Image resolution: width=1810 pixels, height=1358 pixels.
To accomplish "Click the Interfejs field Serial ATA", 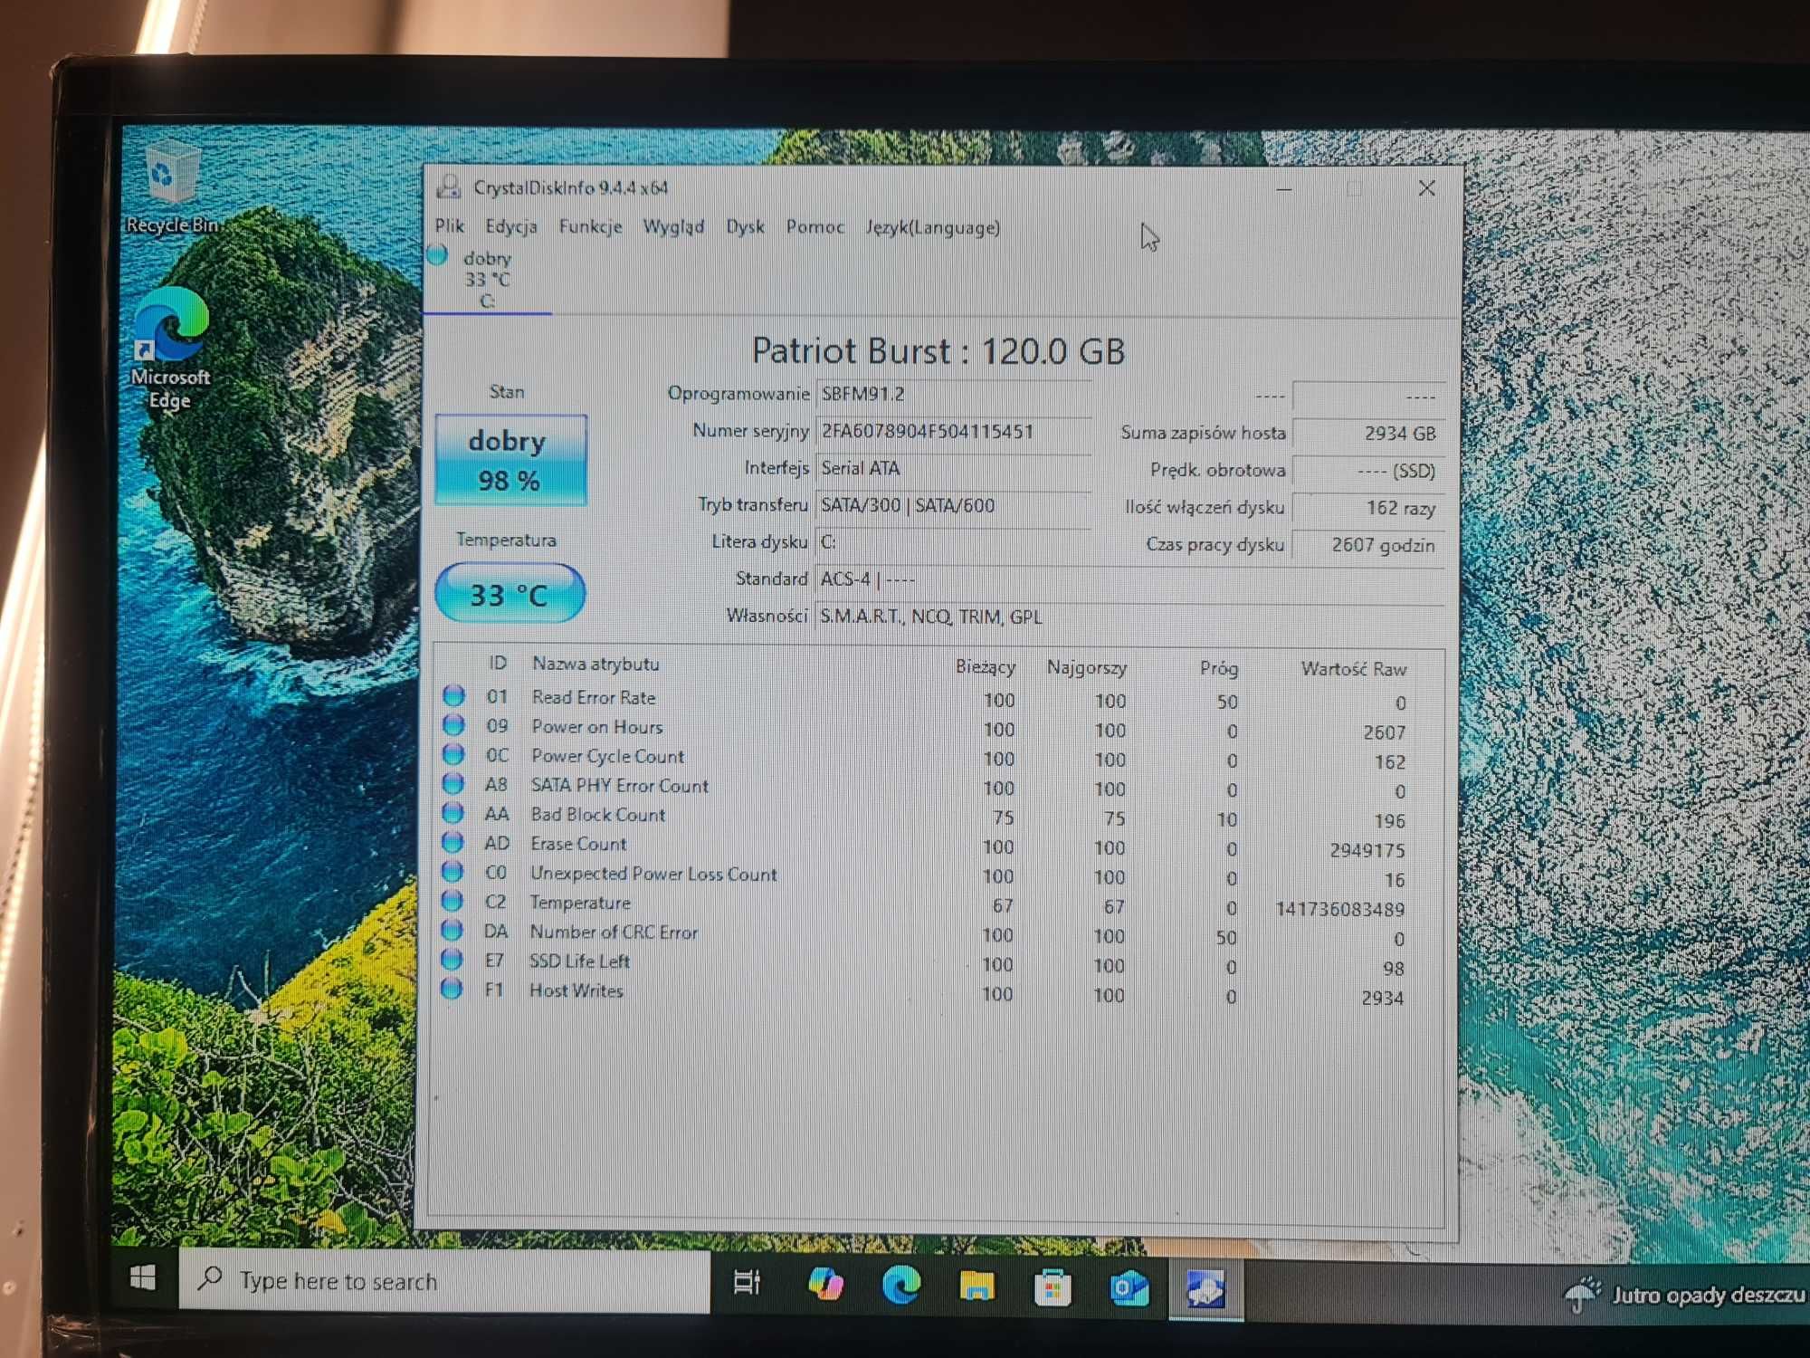I will [954, 468].
